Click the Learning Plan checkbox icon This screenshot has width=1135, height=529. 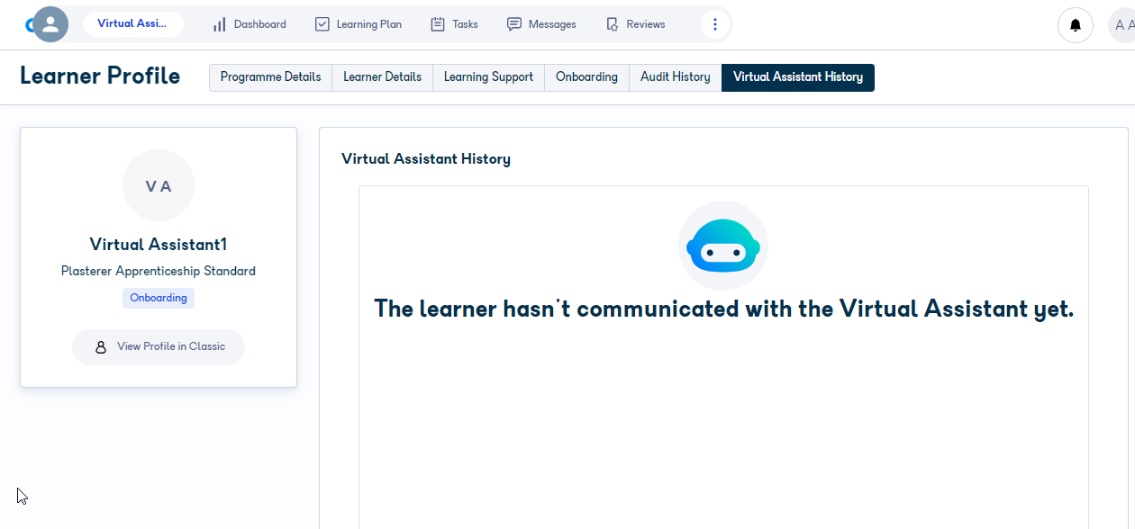pos(322,24)
